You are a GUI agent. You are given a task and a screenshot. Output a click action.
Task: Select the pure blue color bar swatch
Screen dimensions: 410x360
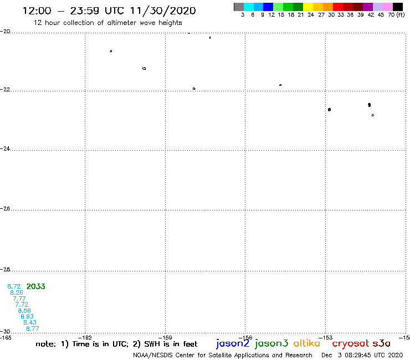(268, 7)
